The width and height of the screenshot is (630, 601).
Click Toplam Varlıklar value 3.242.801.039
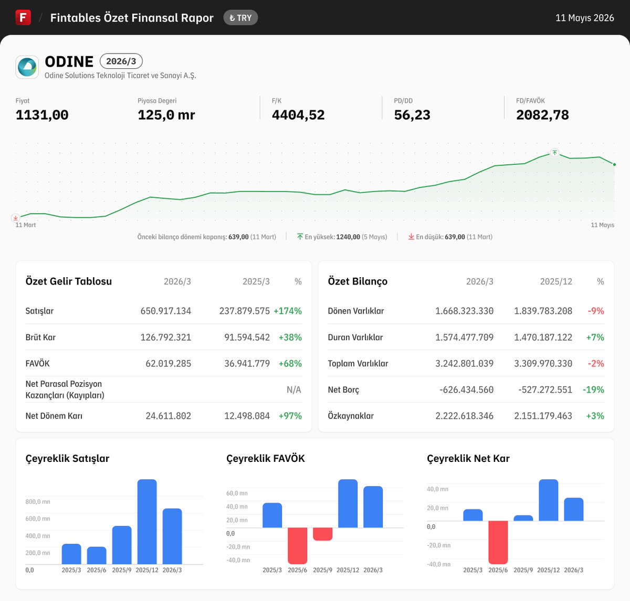[x=465, y=363]
